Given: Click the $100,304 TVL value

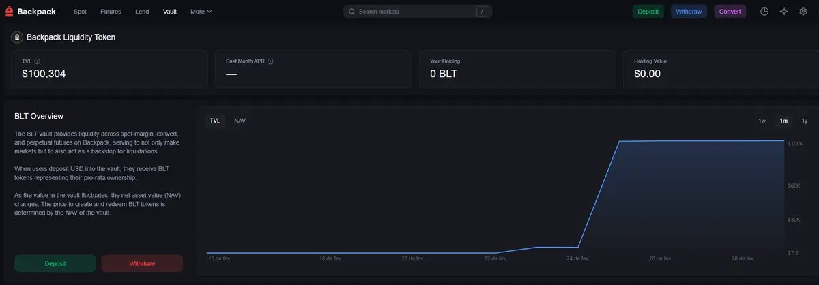Looking at the screenshot, I should tap(44, 74).
